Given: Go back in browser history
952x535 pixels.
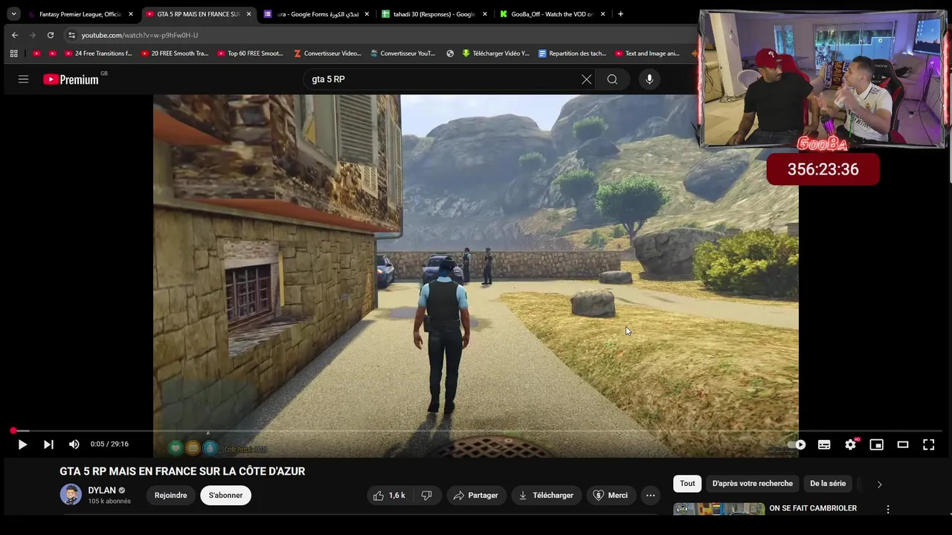Looking at the screenshot, I should 14,35.
